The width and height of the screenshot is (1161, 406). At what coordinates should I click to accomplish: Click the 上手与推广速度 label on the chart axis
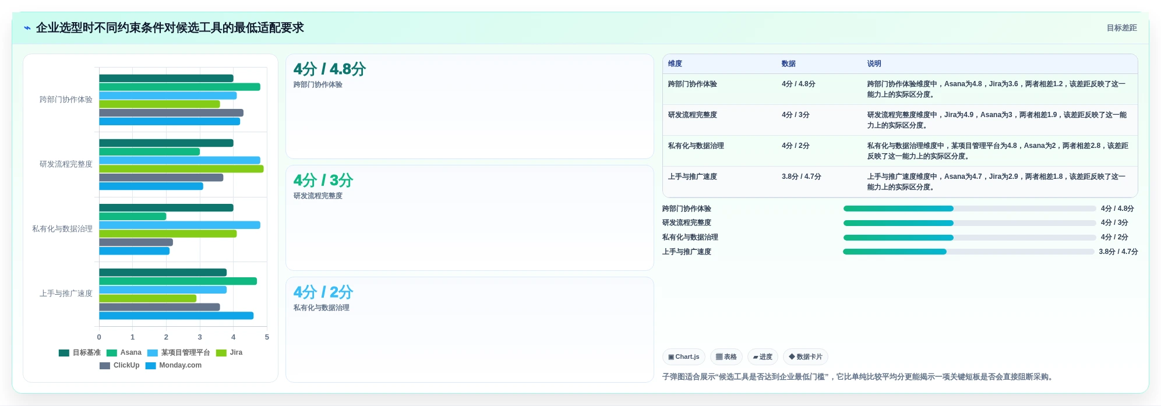tap(66, 294)
